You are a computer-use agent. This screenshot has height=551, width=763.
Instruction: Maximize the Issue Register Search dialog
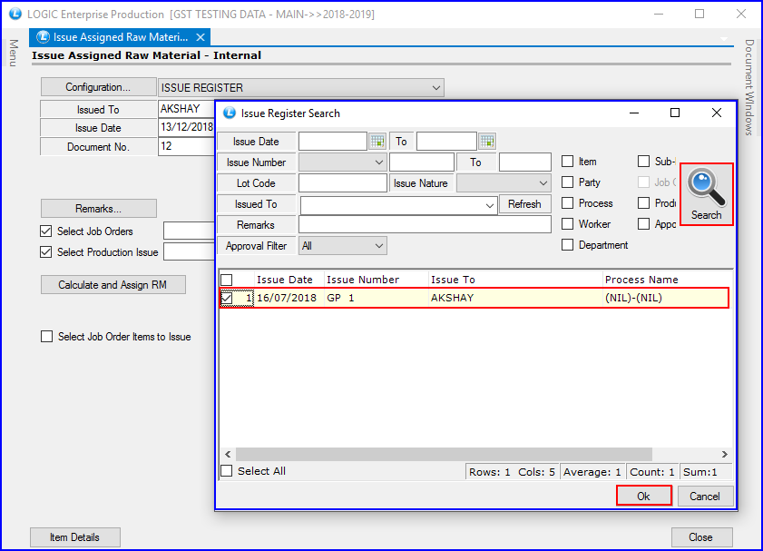coord(675,113)
